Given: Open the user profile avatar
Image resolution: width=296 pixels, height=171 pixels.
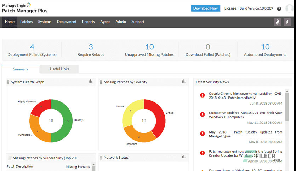Looking at the screenshot, I should 289,8.
